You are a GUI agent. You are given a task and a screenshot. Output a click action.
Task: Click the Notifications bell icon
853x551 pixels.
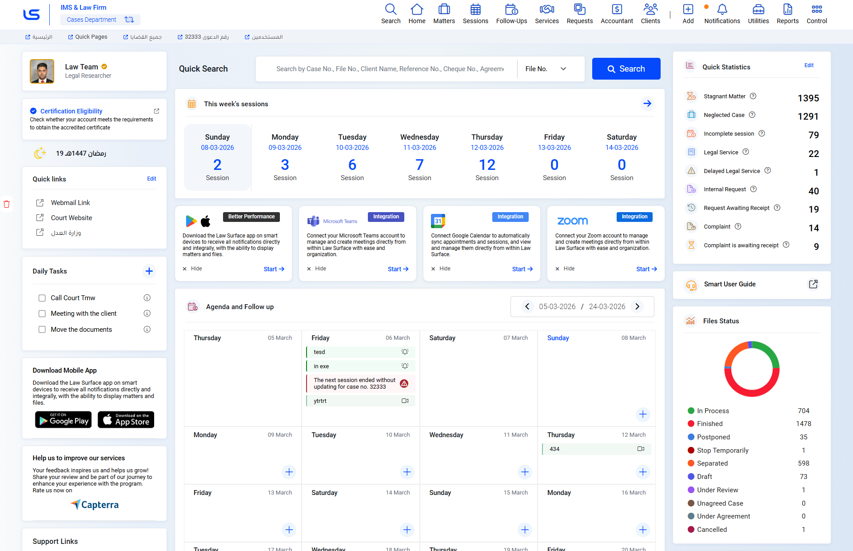722,10
